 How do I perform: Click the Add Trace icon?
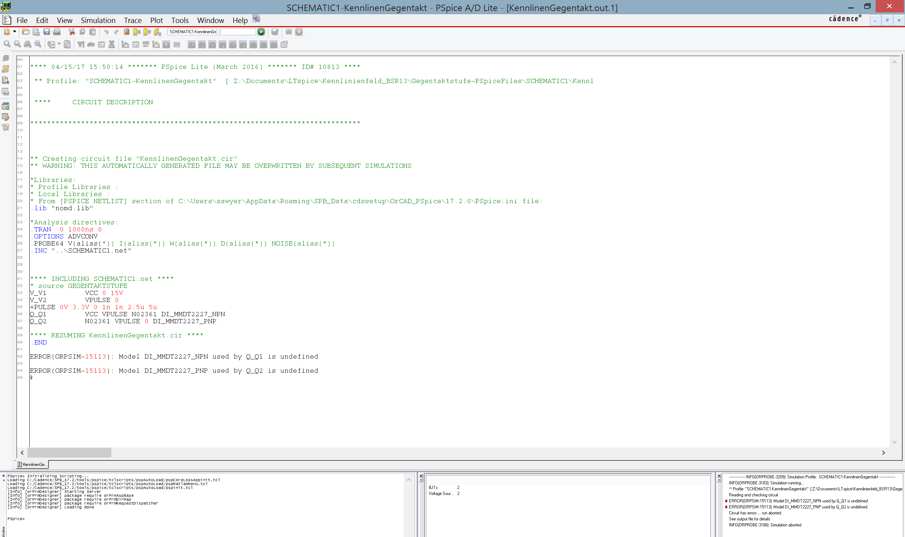[125, 44]
